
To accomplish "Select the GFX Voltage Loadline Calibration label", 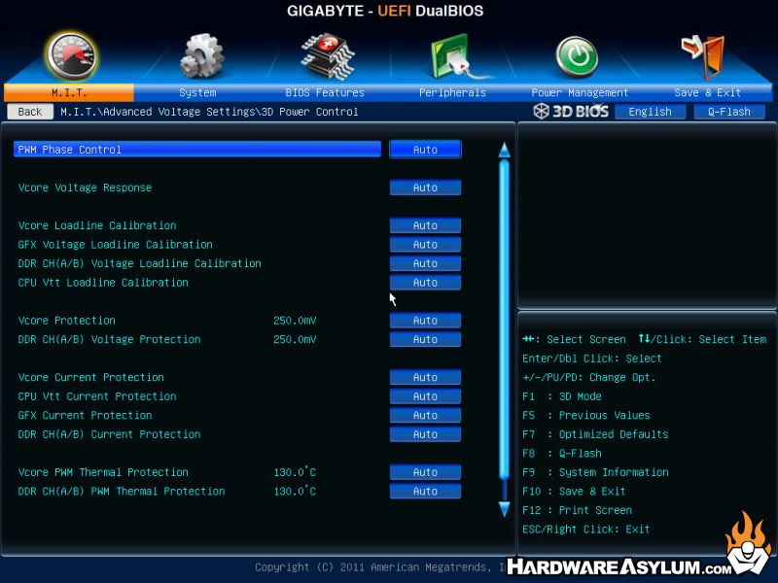I will (x=115, y=245).
